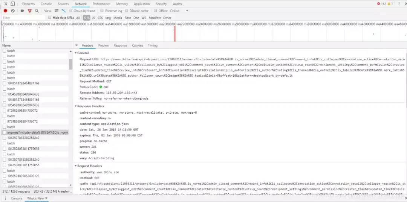Open Console tab in bottom drawer
The image size is (407, 202).
tap(16, 198)
